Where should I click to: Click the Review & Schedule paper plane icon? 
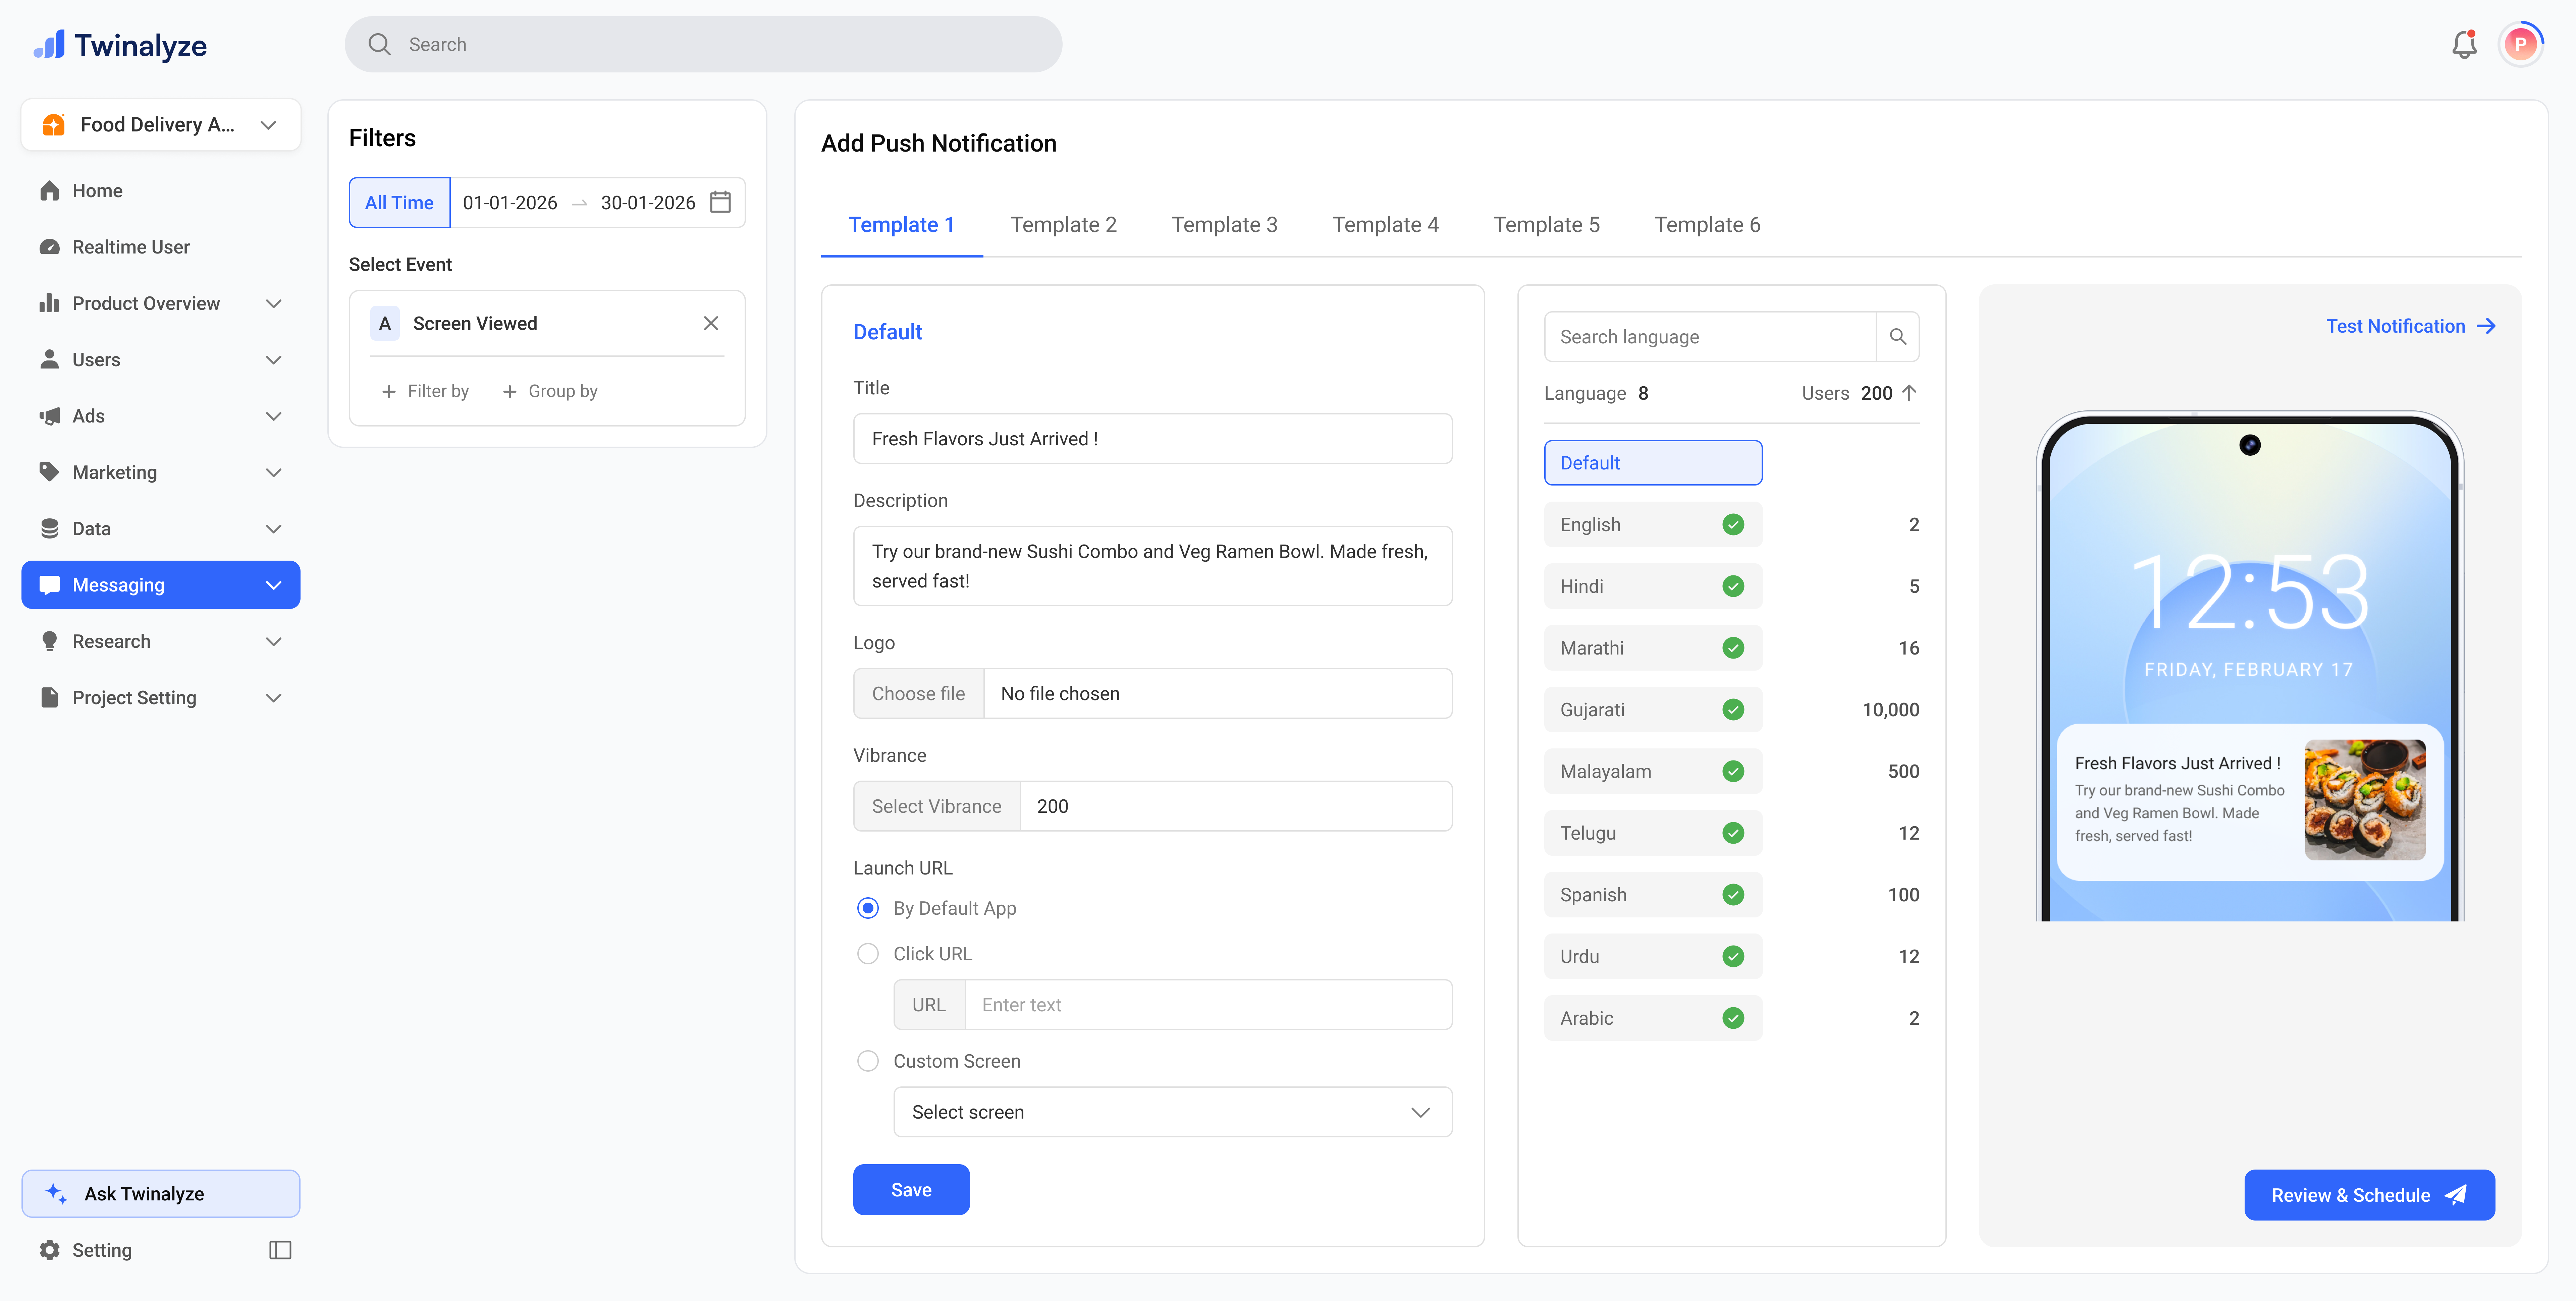pyautogui.click(x=2456, y=1195)
